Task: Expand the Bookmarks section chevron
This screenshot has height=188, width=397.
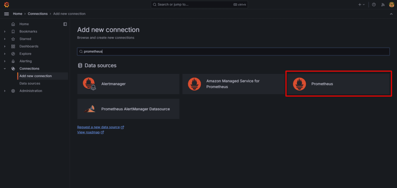Action: click(x=5, y=32)
